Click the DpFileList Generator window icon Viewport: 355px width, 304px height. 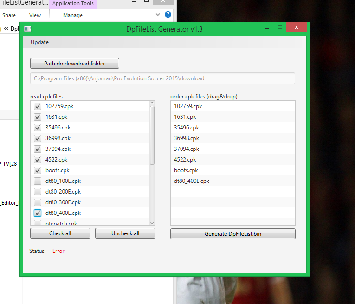tap(28, 29)
